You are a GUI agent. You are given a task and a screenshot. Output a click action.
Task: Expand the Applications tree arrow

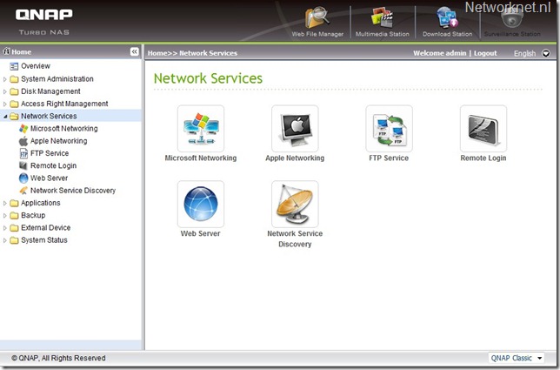4,203
